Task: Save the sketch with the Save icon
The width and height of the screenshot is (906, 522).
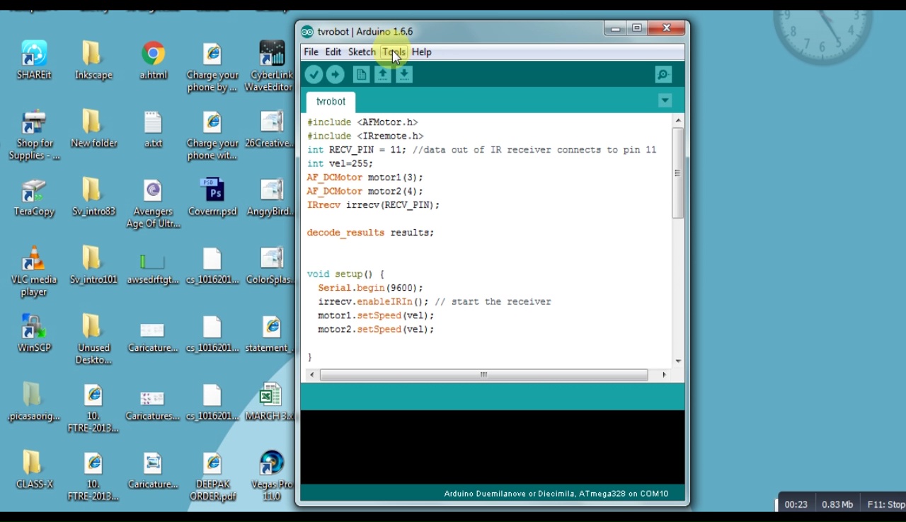Action: (403, 74)
